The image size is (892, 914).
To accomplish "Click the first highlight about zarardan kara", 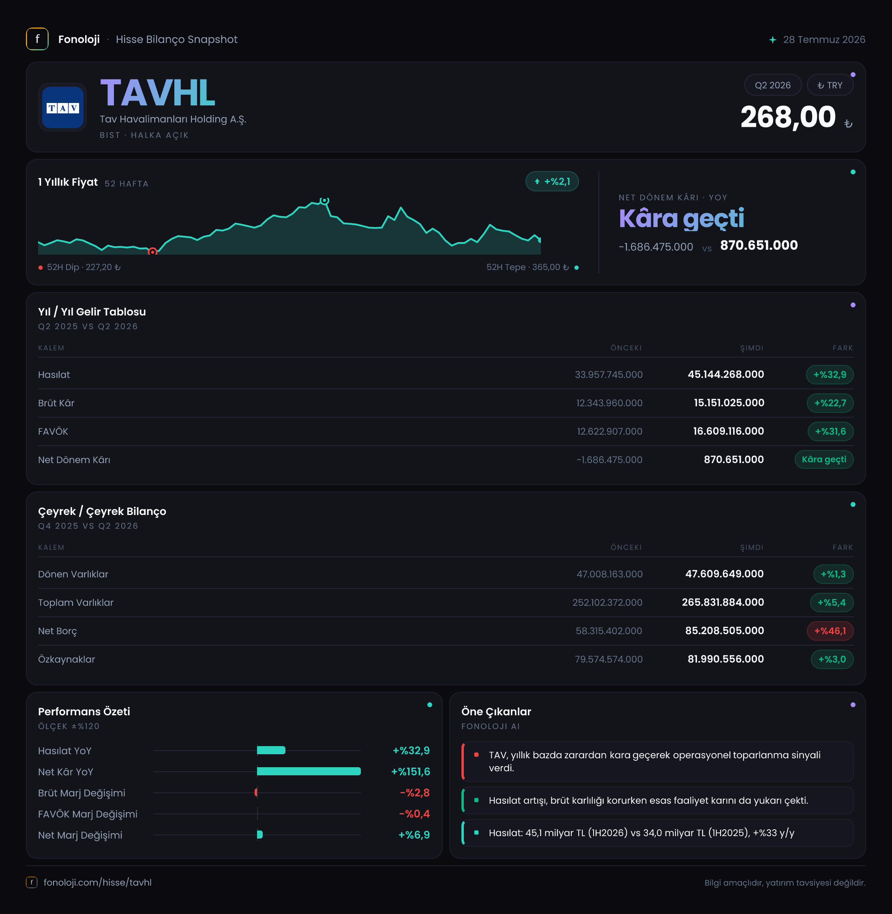I will coord(657,761).
